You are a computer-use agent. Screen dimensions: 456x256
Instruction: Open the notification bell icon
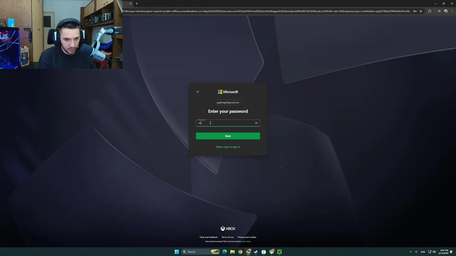(451, 252)
